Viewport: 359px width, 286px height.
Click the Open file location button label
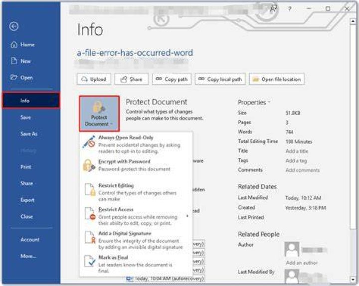[281, 79]
